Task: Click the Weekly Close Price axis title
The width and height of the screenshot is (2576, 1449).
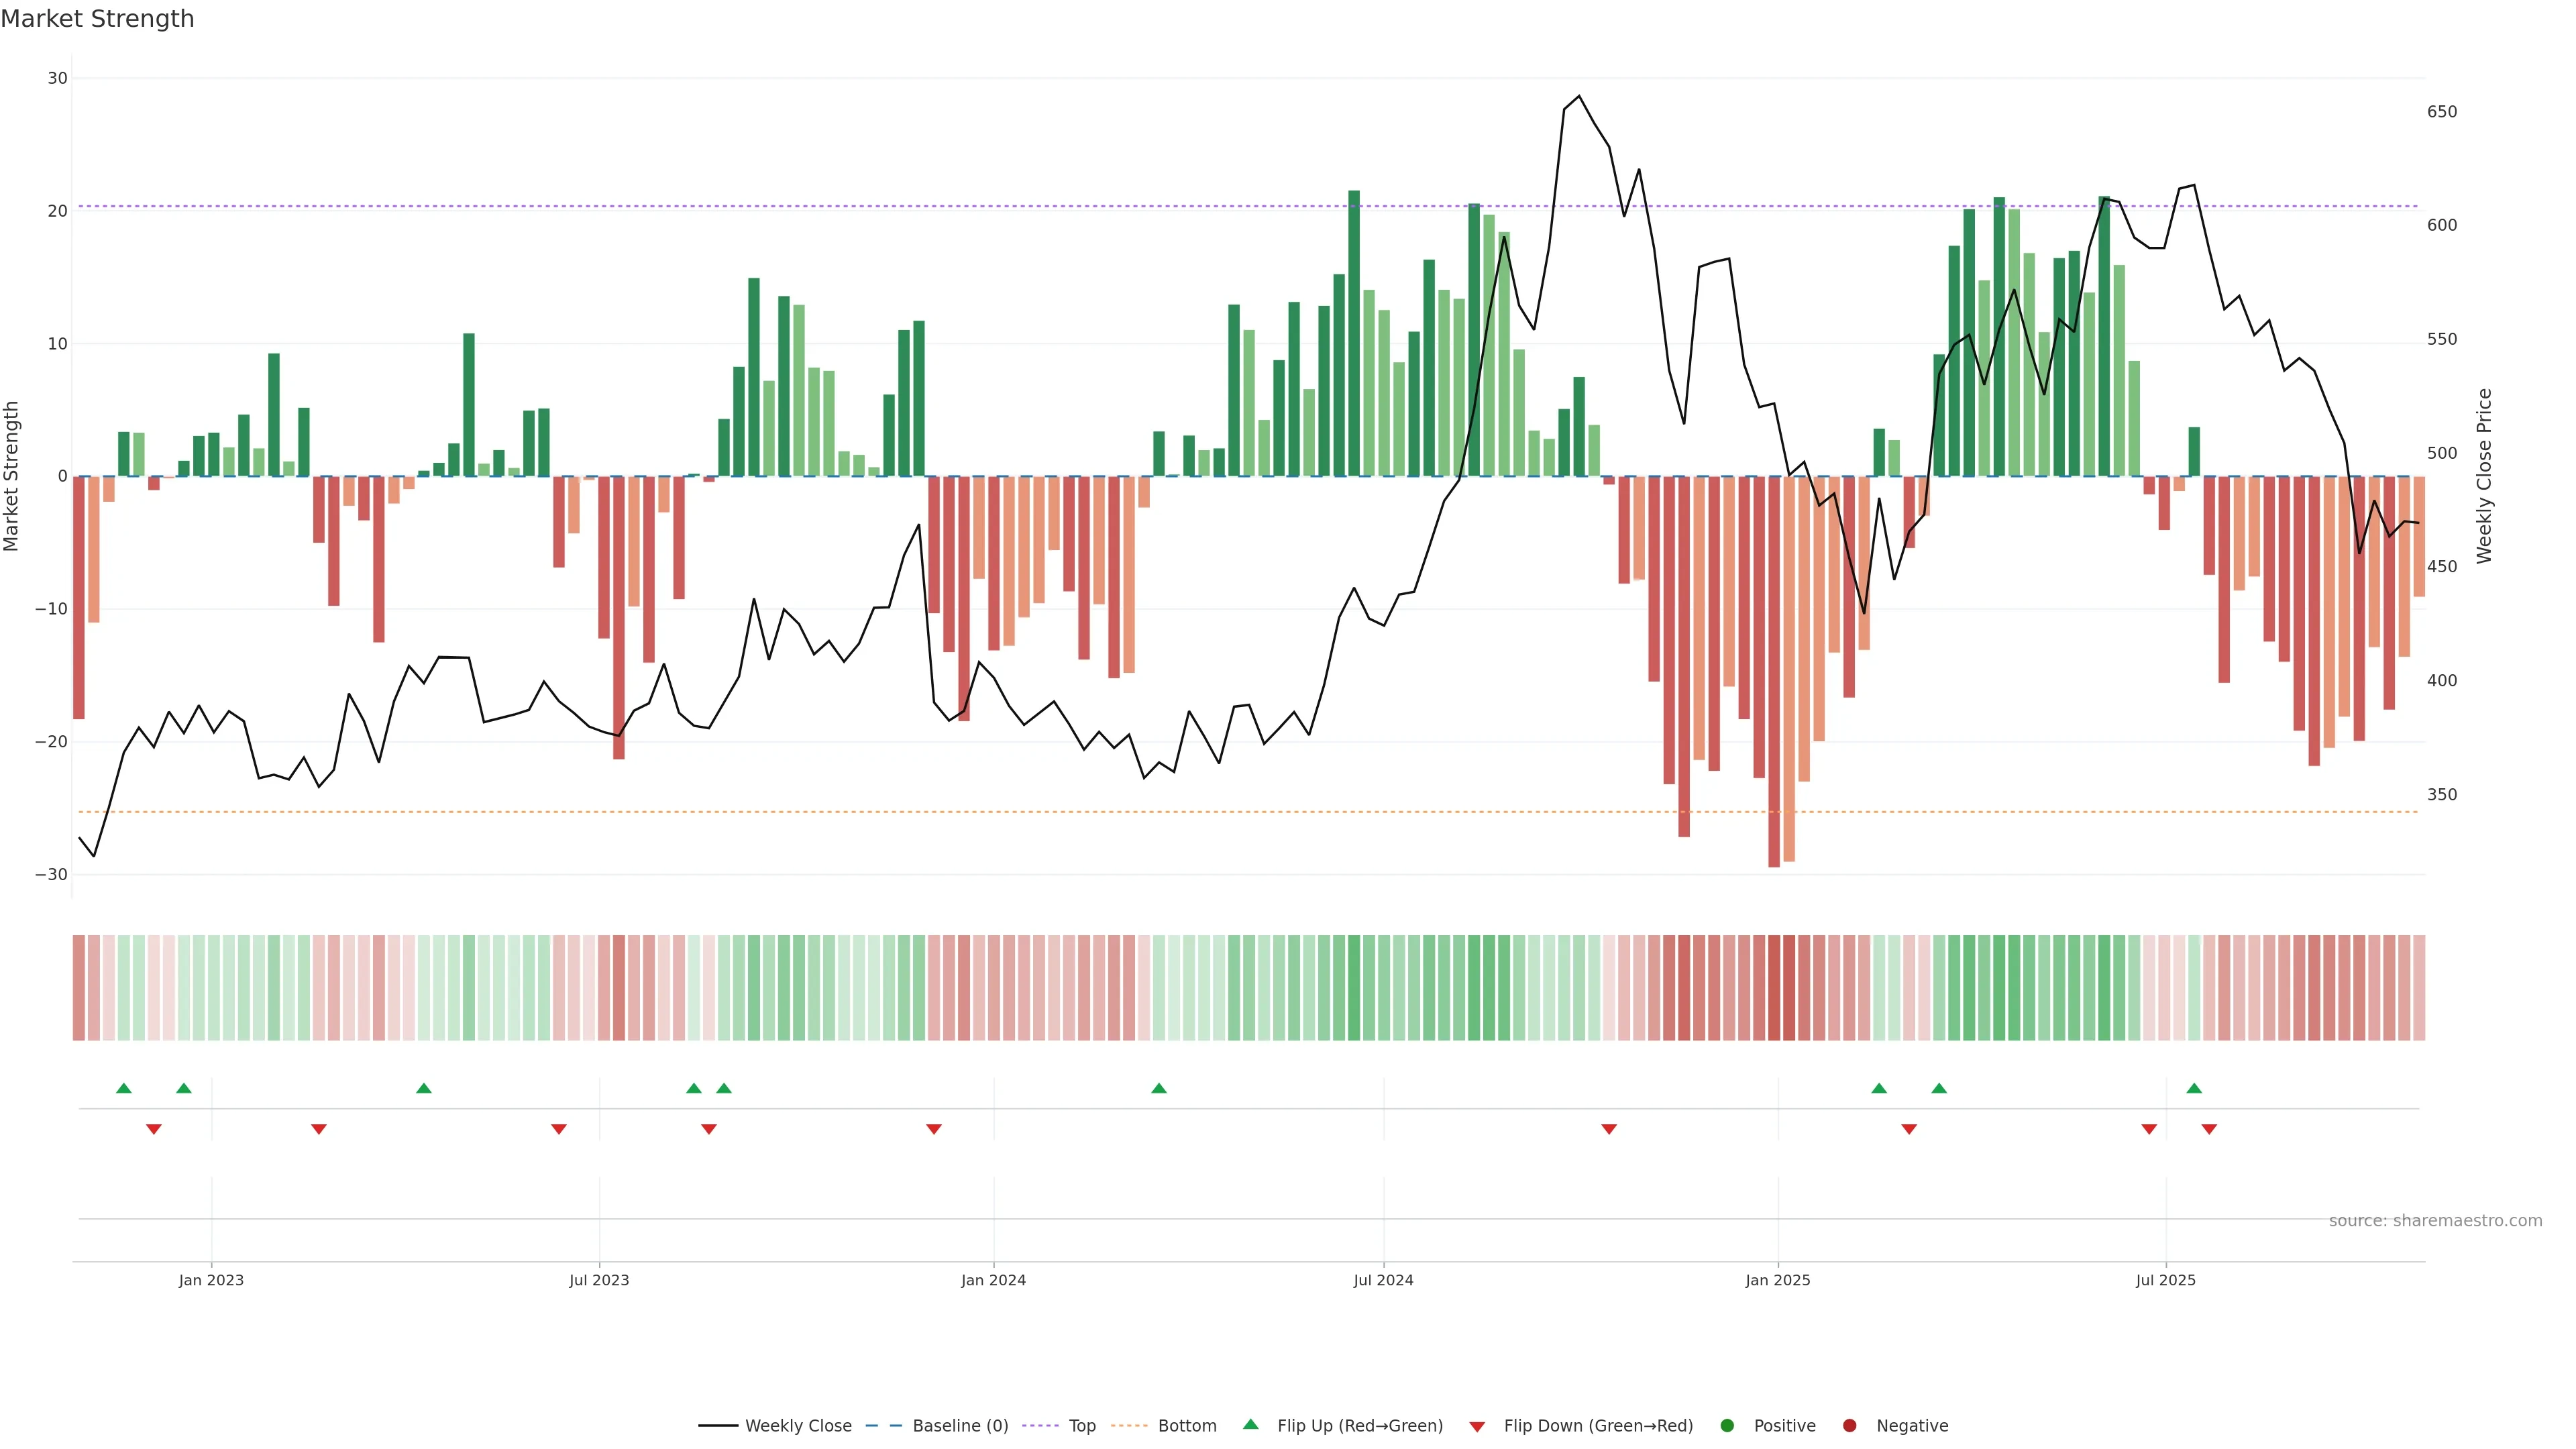Action: [x=2485, y=476]
